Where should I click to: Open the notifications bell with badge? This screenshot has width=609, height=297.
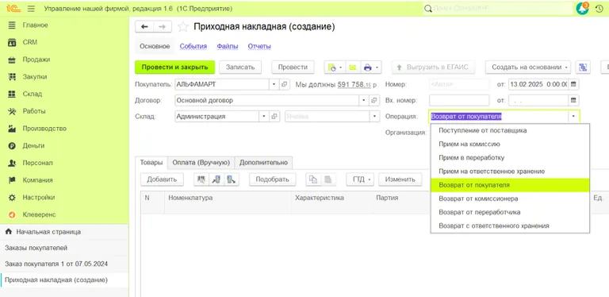(x=582, y=8)
